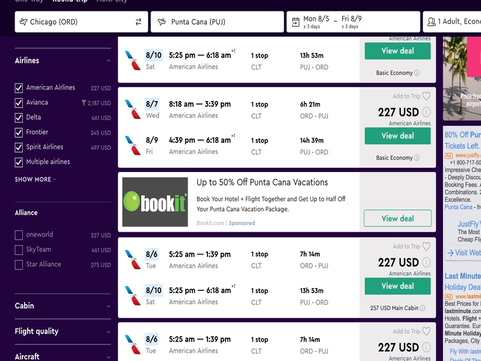Expand SHOW MORE airlines list
Viewport: 481px width, 361px height.
35,179
